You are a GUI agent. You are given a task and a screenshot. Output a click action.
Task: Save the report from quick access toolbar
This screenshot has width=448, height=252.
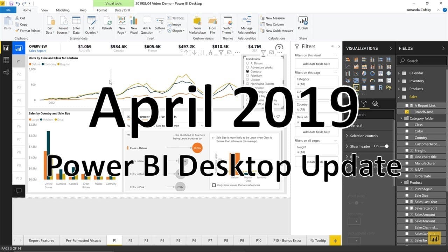point(12,3)
